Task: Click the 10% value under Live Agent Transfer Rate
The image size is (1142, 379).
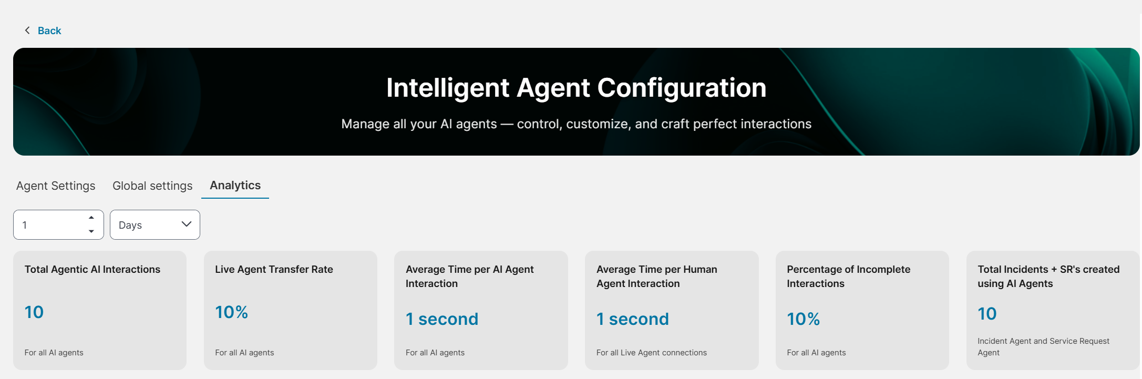Action: [231, 312]
